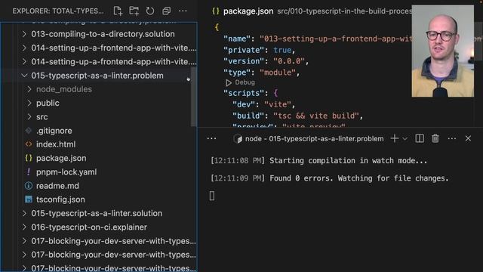Click the New File icon in Explorer

pos(118,11)
